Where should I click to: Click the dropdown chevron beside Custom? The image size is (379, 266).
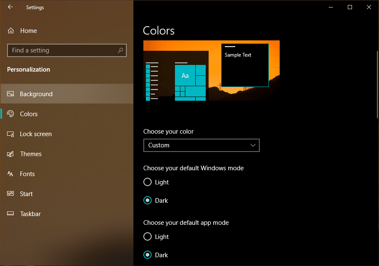(253, 145)
